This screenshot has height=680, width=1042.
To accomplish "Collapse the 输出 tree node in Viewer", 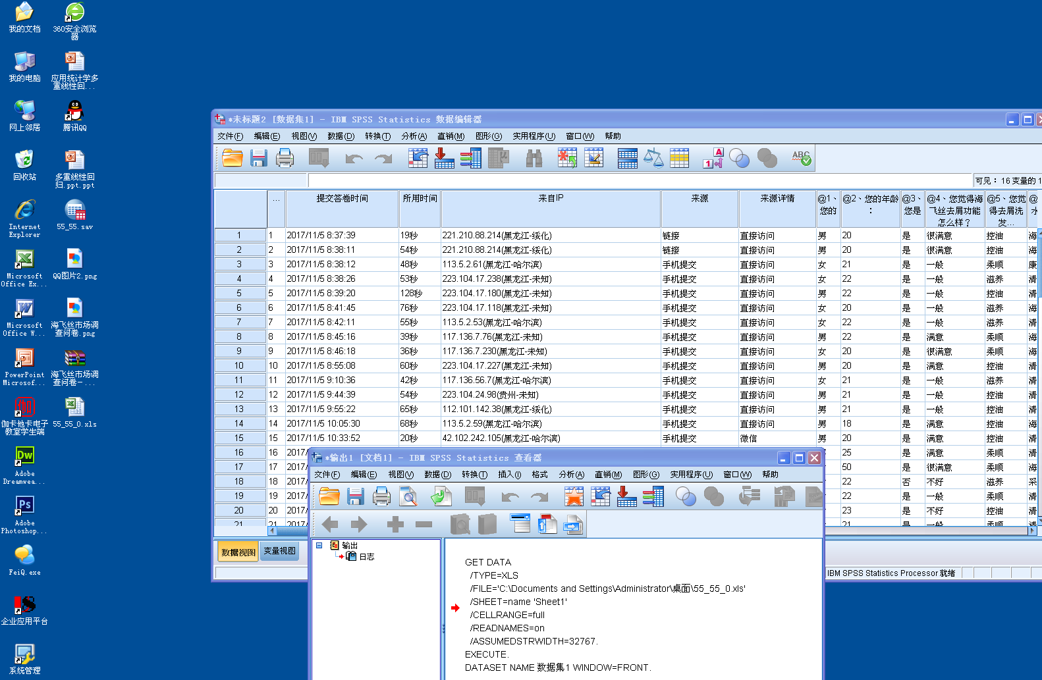I will [x=319, y=545].
